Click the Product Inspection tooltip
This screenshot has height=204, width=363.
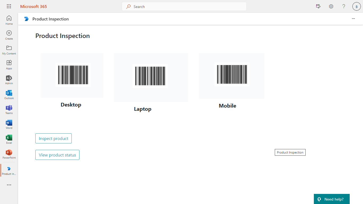[x=290, y=152]
